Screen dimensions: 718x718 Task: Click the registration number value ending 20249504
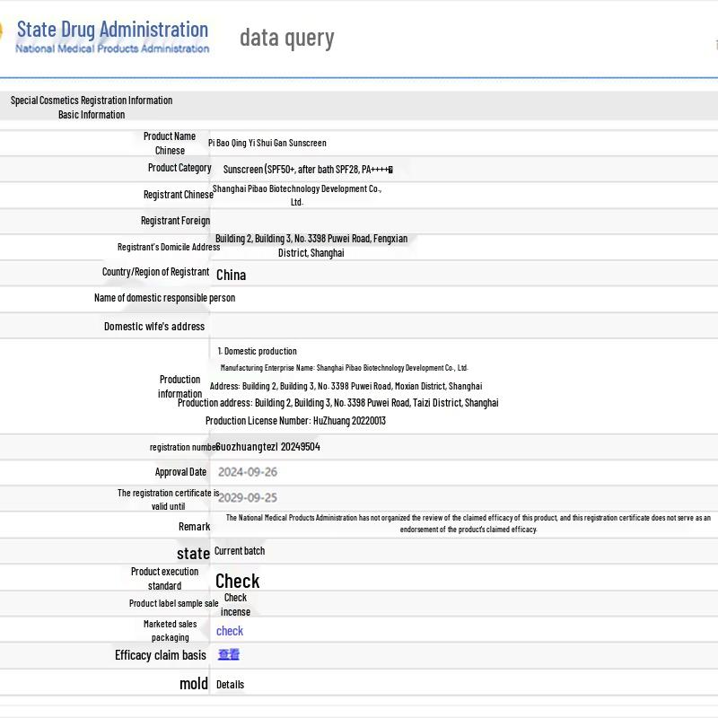click(x=268, y=446)
